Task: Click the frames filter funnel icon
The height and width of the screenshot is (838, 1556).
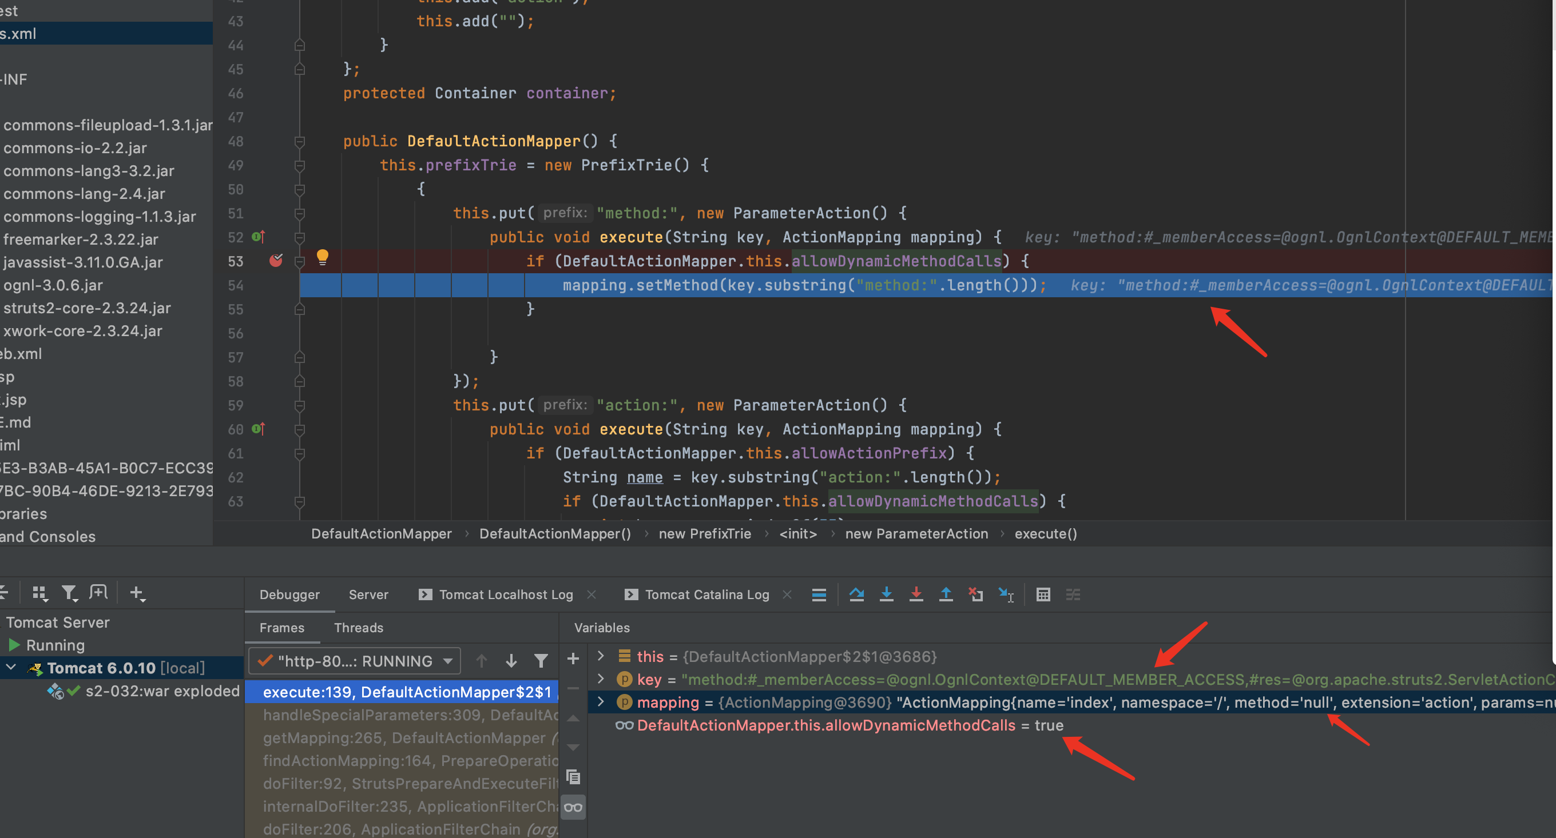Action: [x=541, y=661]
